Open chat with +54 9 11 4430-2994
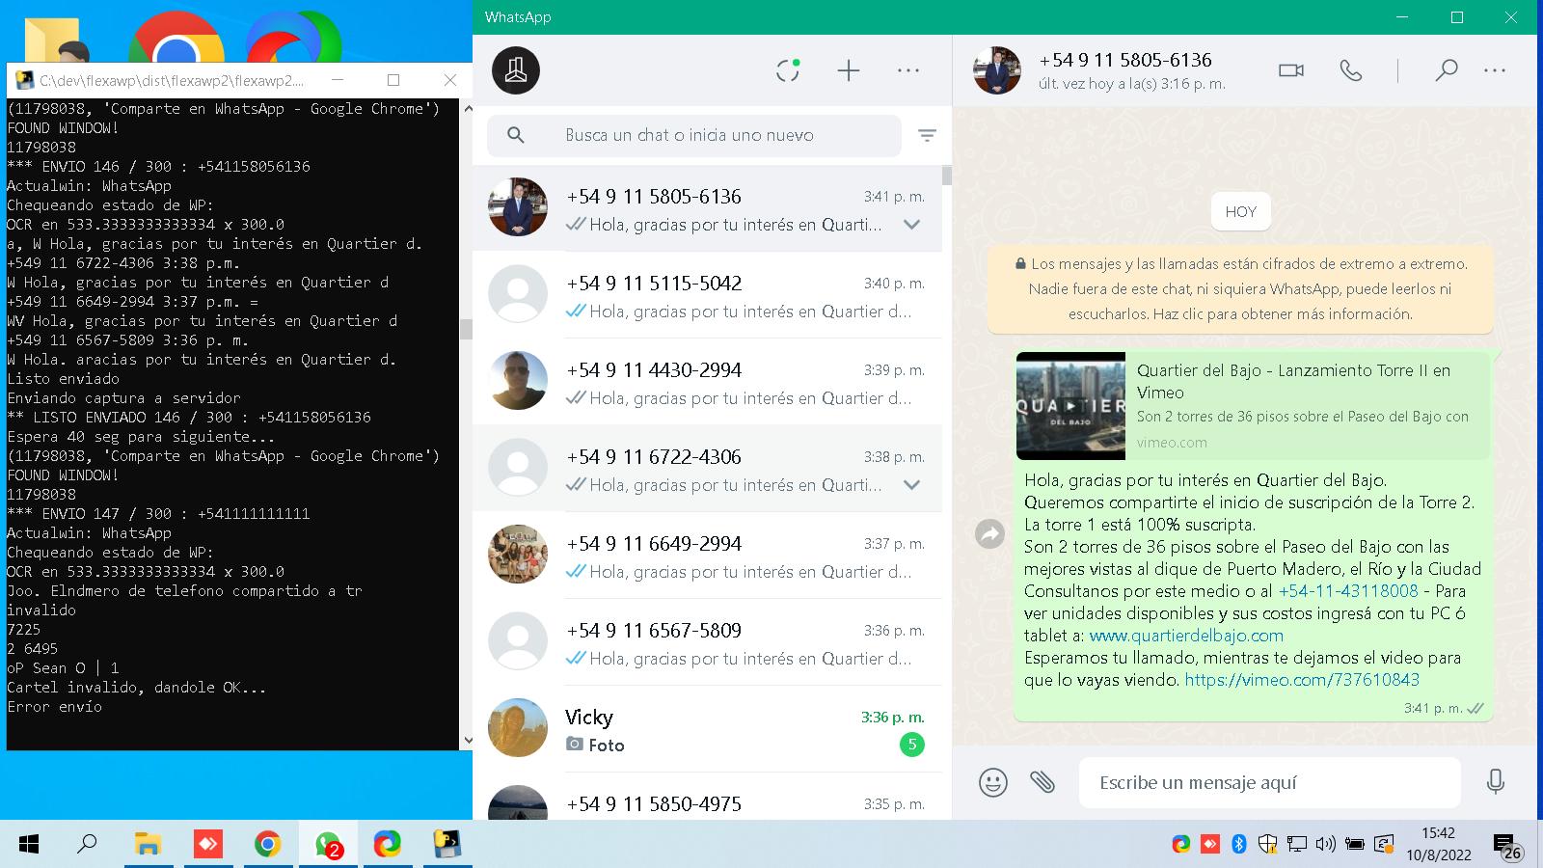Viewport: 1543px width, 868px height. 707,382
